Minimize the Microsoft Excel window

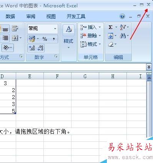pyautogui.click(x=135, y=5)
